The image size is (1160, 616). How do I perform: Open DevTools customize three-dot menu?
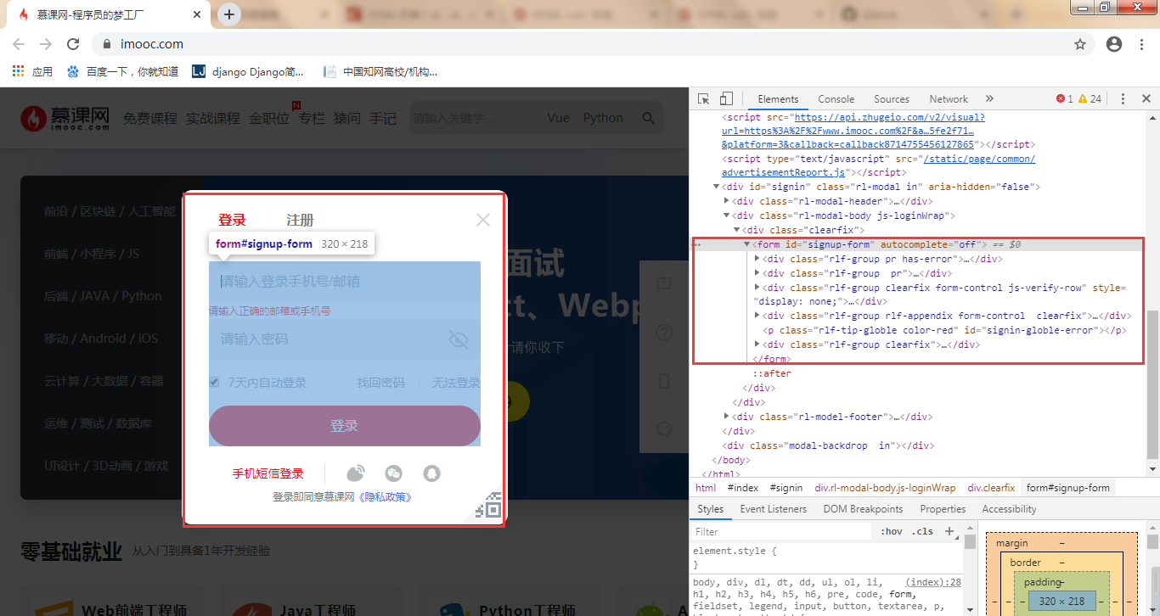point(1123,99)
